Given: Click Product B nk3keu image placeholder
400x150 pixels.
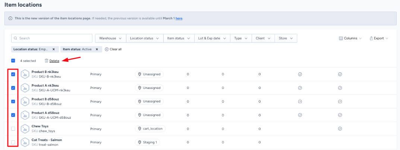Looking at the screenshot, I should click(25, 74).
